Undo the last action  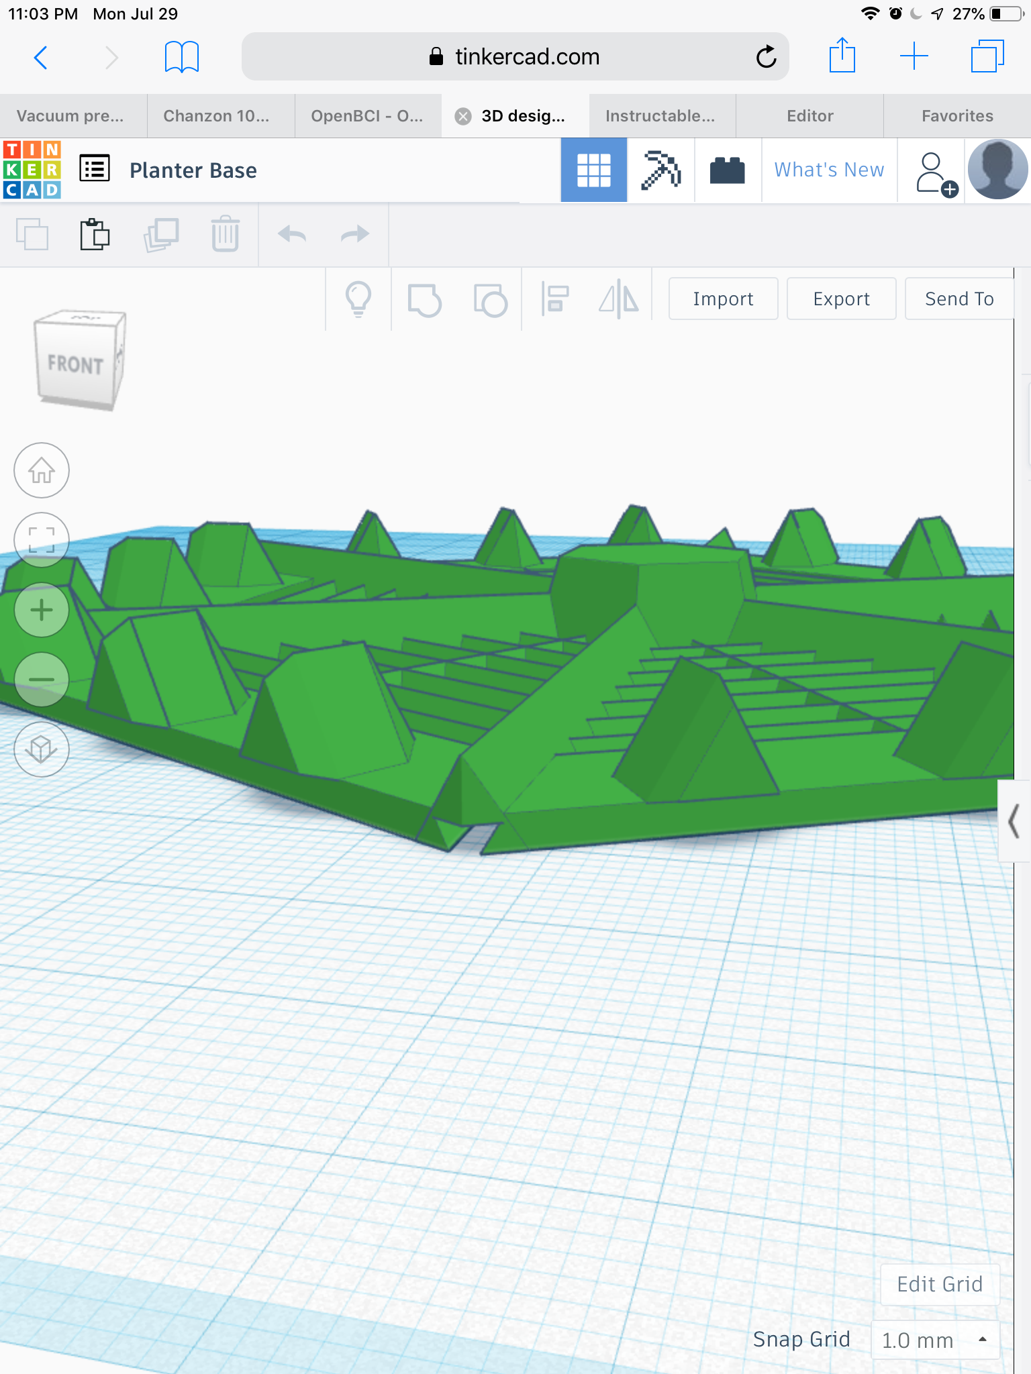coord(292,234)
